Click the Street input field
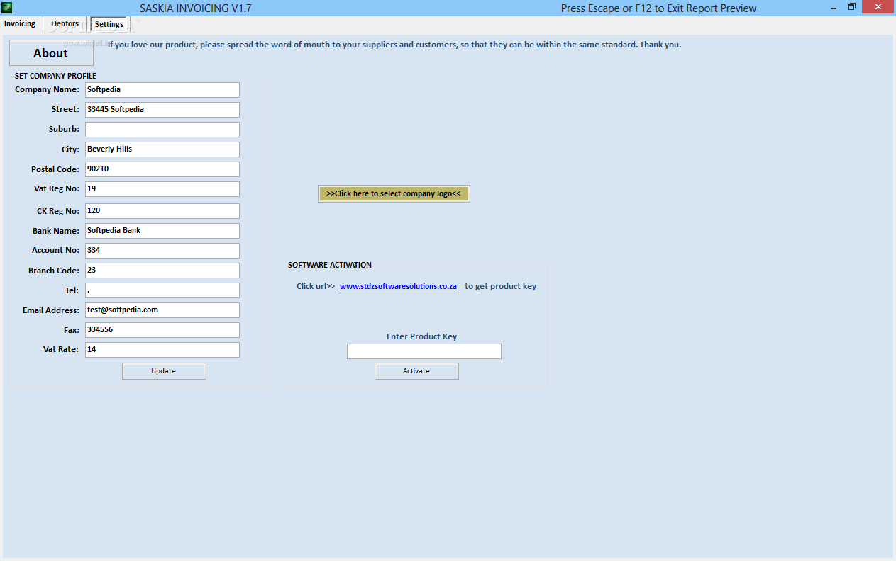Viewport: 896px width, 561px height. (x=162, y=110)
